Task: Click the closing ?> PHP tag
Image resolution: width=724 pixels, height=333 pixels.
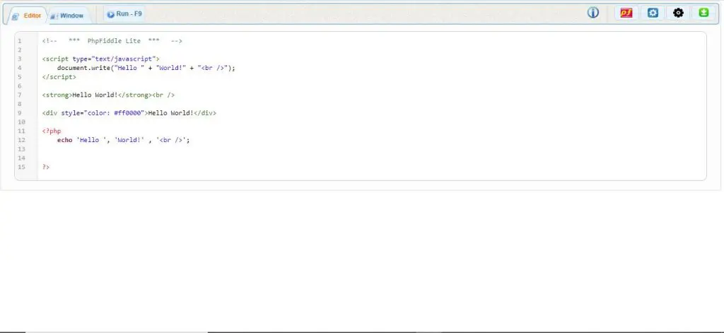Action: (x=46, y=167)
